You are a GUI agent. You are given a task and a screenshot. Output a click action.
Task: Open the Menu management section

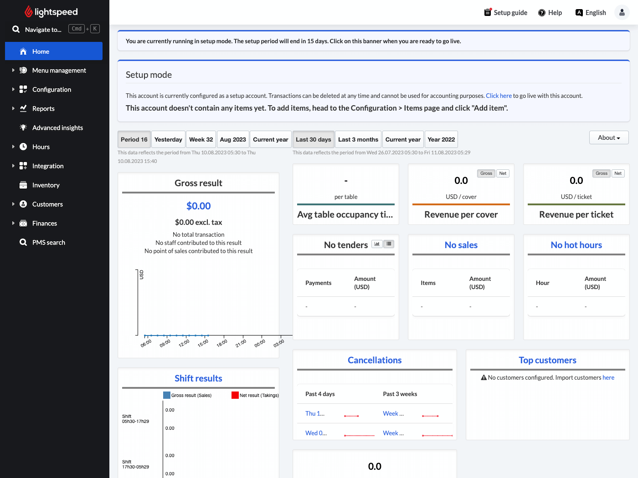pos(59,70)
